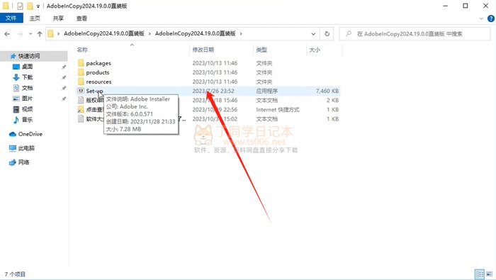The width and height of the screenshot is (496, 280).
Task: Click the 此电脑 computer icon
Action: [13, 148]
